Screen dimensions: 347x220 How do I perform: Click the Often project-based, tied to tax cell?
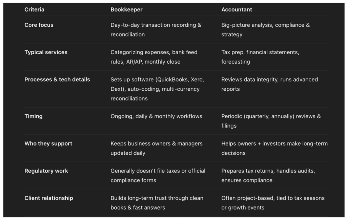pyautogui.click(x=273, y=203)
